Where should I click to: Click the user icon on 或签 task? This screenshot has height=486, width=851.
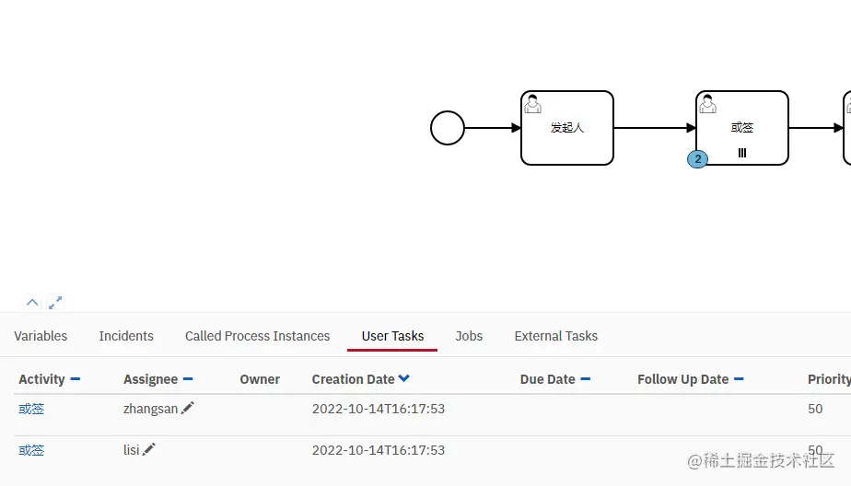(x=707, y=104)
